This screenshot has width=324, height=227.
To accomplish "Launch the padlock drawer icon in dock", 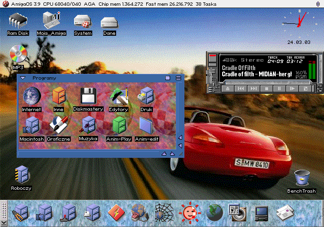I will click(x=92, y=213).
